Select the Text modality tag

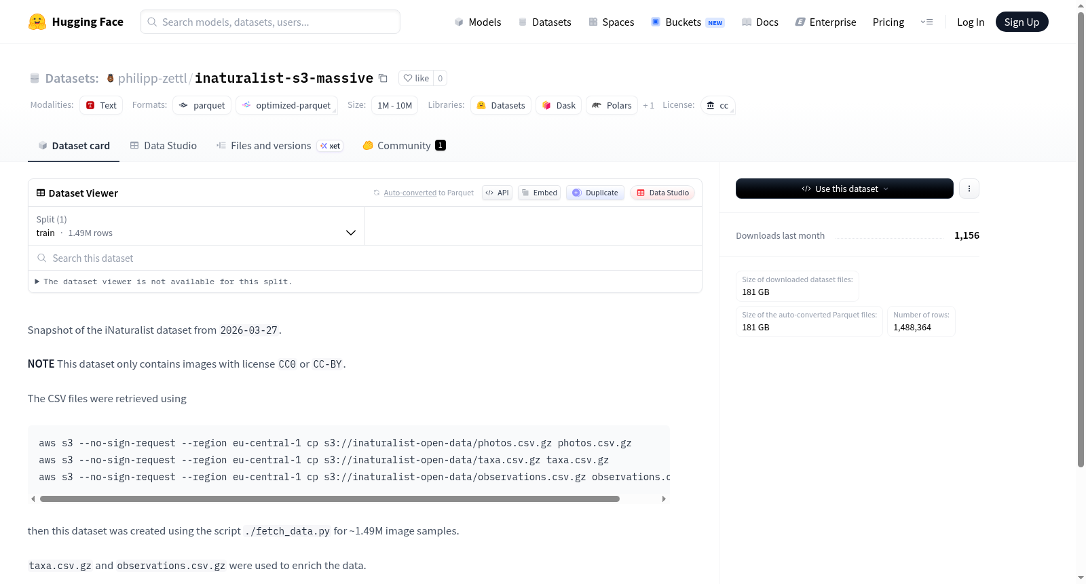101,105
